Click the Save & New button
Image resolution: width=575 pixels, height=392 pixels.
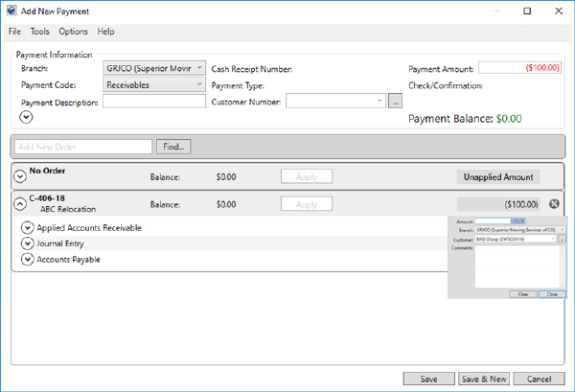click(x=484, y=379)
